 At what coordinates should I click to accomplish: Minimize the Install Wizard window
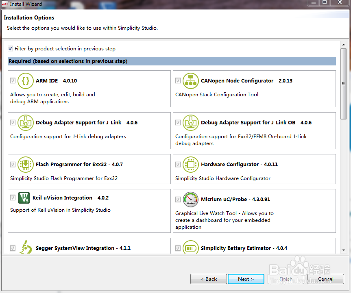(314, 3)
